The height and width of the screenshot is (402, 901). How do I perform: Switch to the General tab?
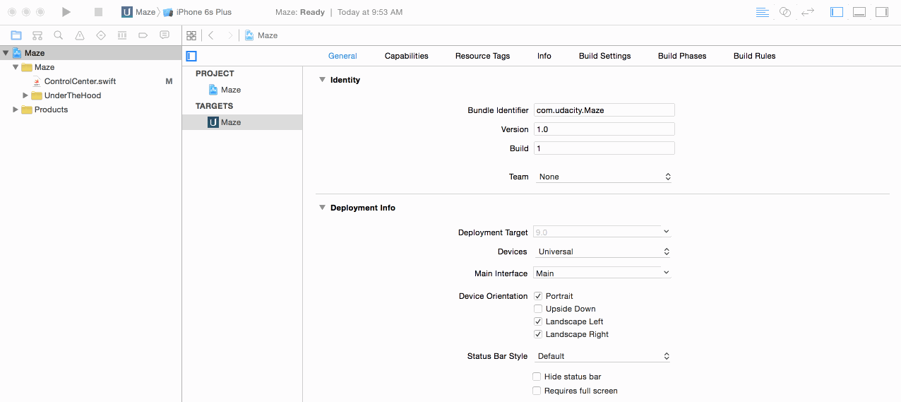pyautogui.click(x=342, y=56)
